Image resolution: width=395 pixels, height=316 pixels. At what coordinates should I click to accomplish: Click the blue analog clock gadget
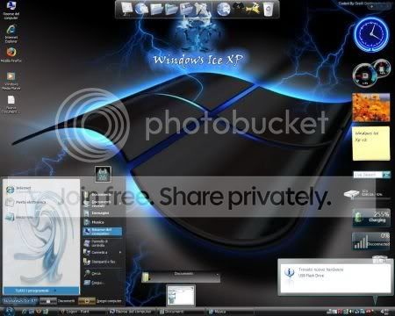371,34
